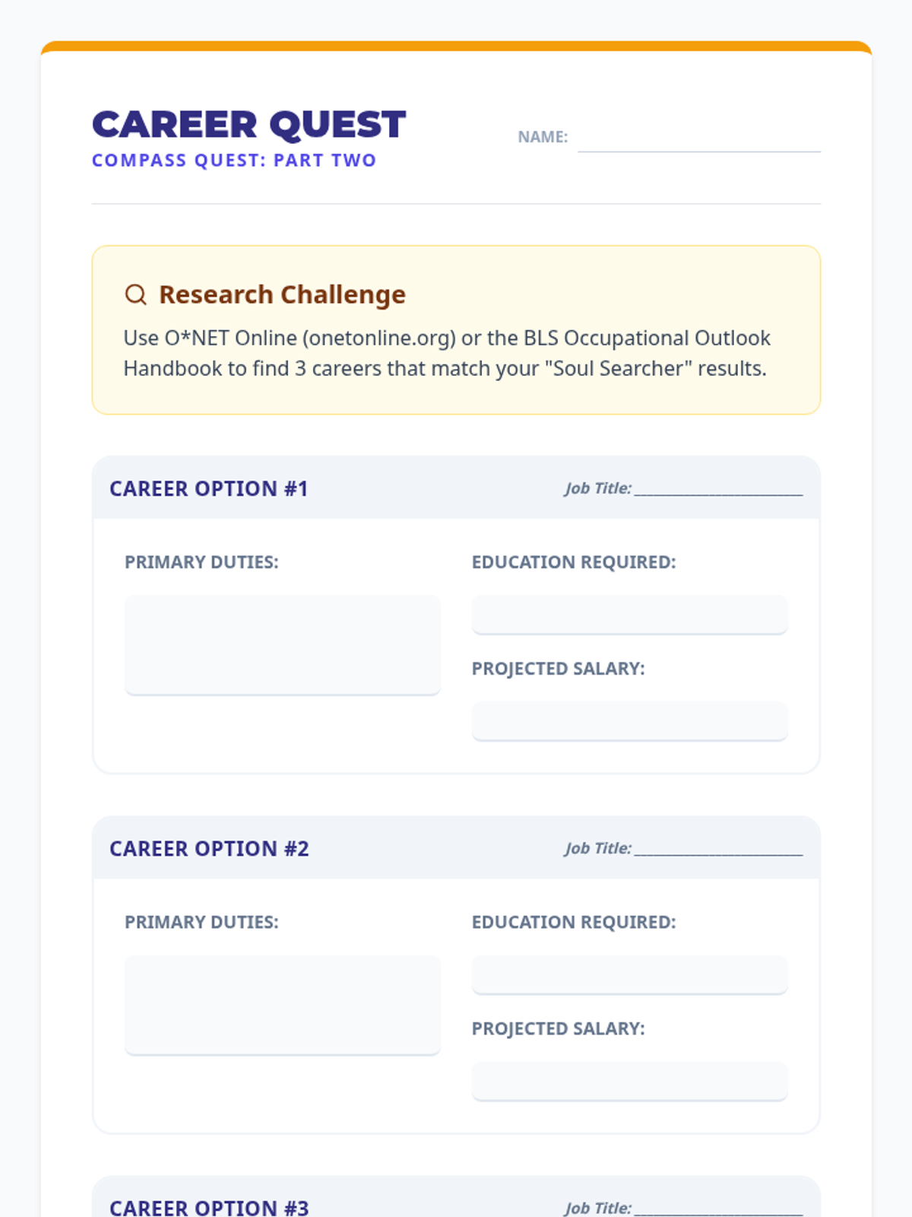Click the Career Option #3 header

click(209, 1207)
